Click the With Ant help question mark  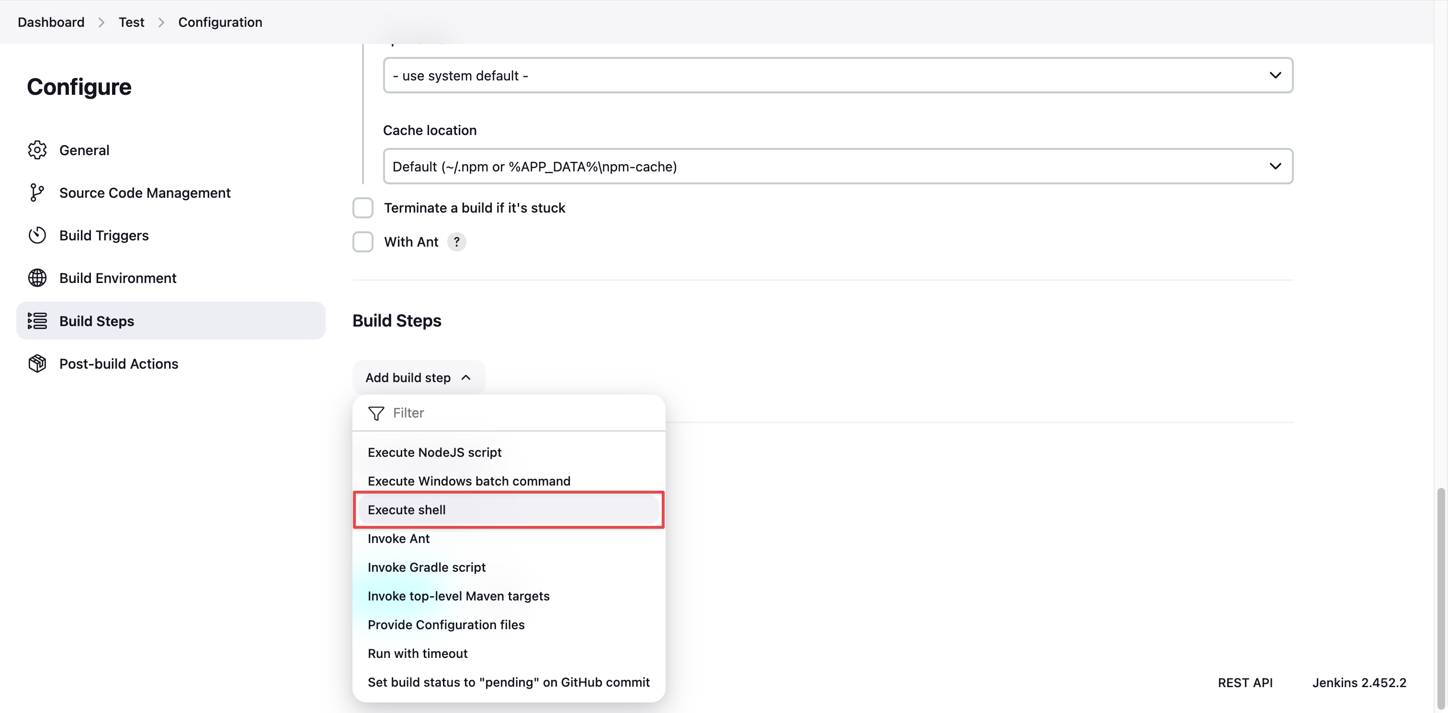[456, 241]
